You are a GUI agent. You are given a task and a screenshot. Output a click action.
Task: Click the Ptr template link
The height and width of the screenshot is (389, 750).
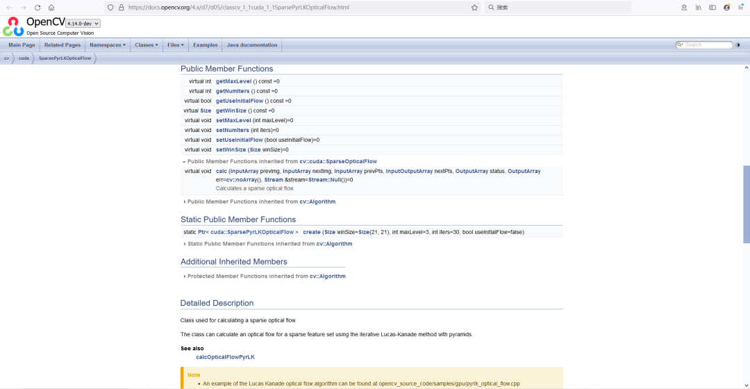pos(202,232)
